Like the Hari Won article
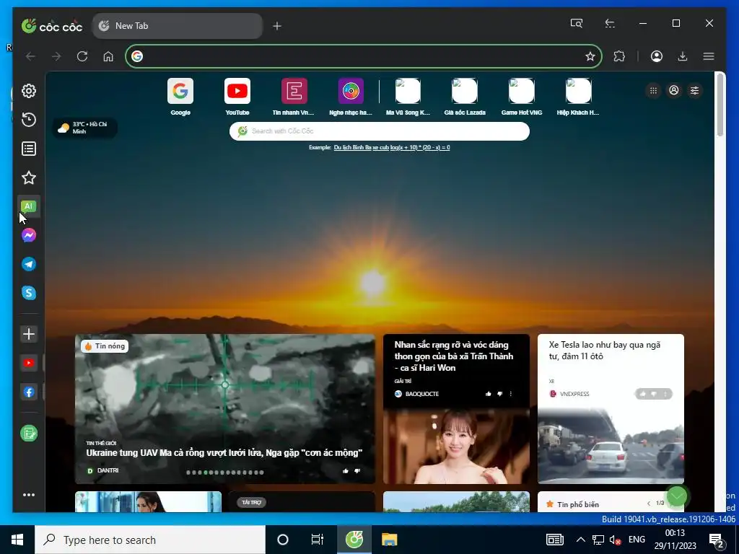The width and height of the screenshot is (739, 554). coord(489,394)
